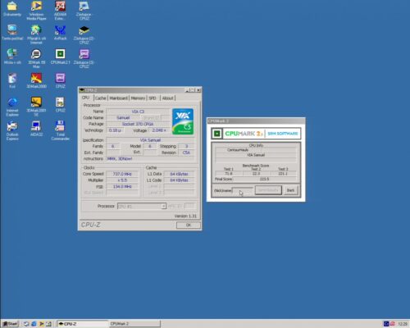Launch 3DMark2000 from the desktop

(x=36, y=80)
